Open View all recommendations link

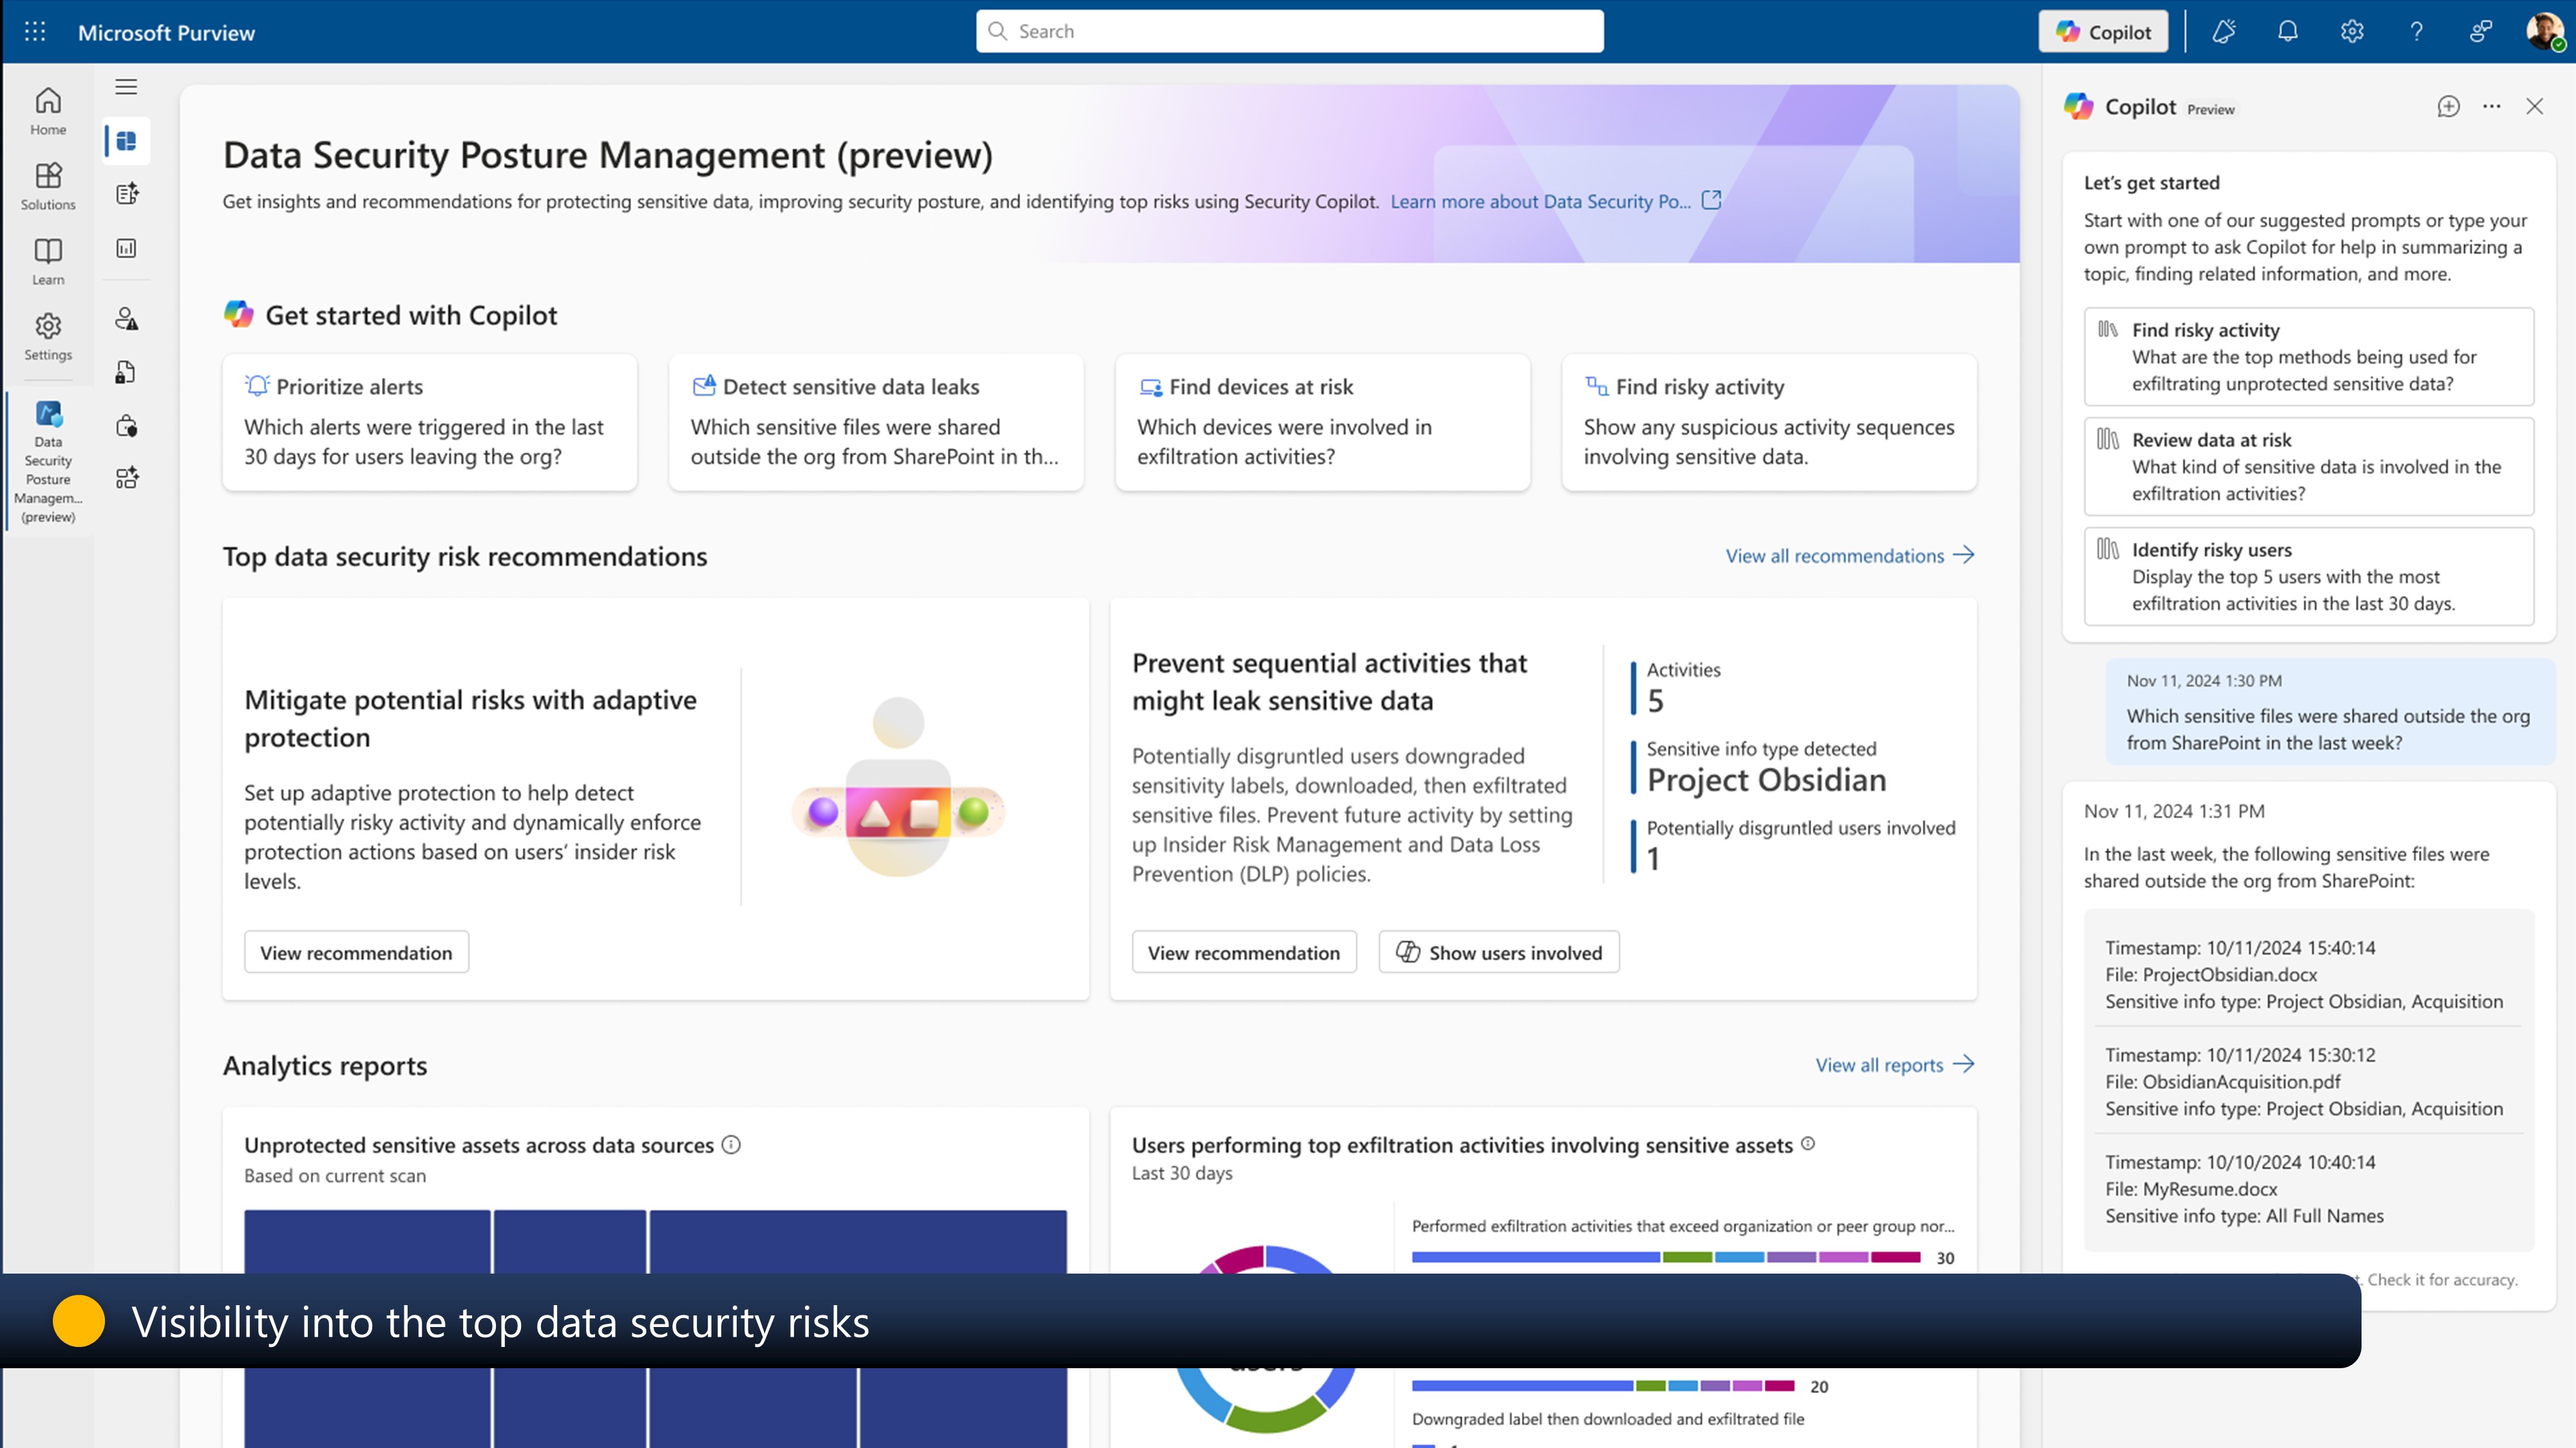pyautogui.click(x=1849, y=555)
